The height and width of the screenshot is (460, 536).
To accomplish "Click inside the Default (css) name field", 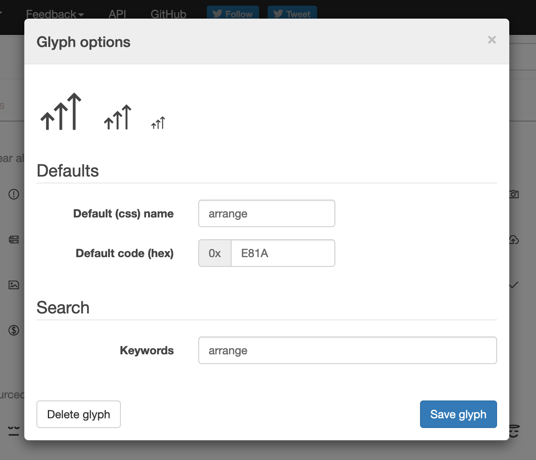I will (x=266, y=213).
